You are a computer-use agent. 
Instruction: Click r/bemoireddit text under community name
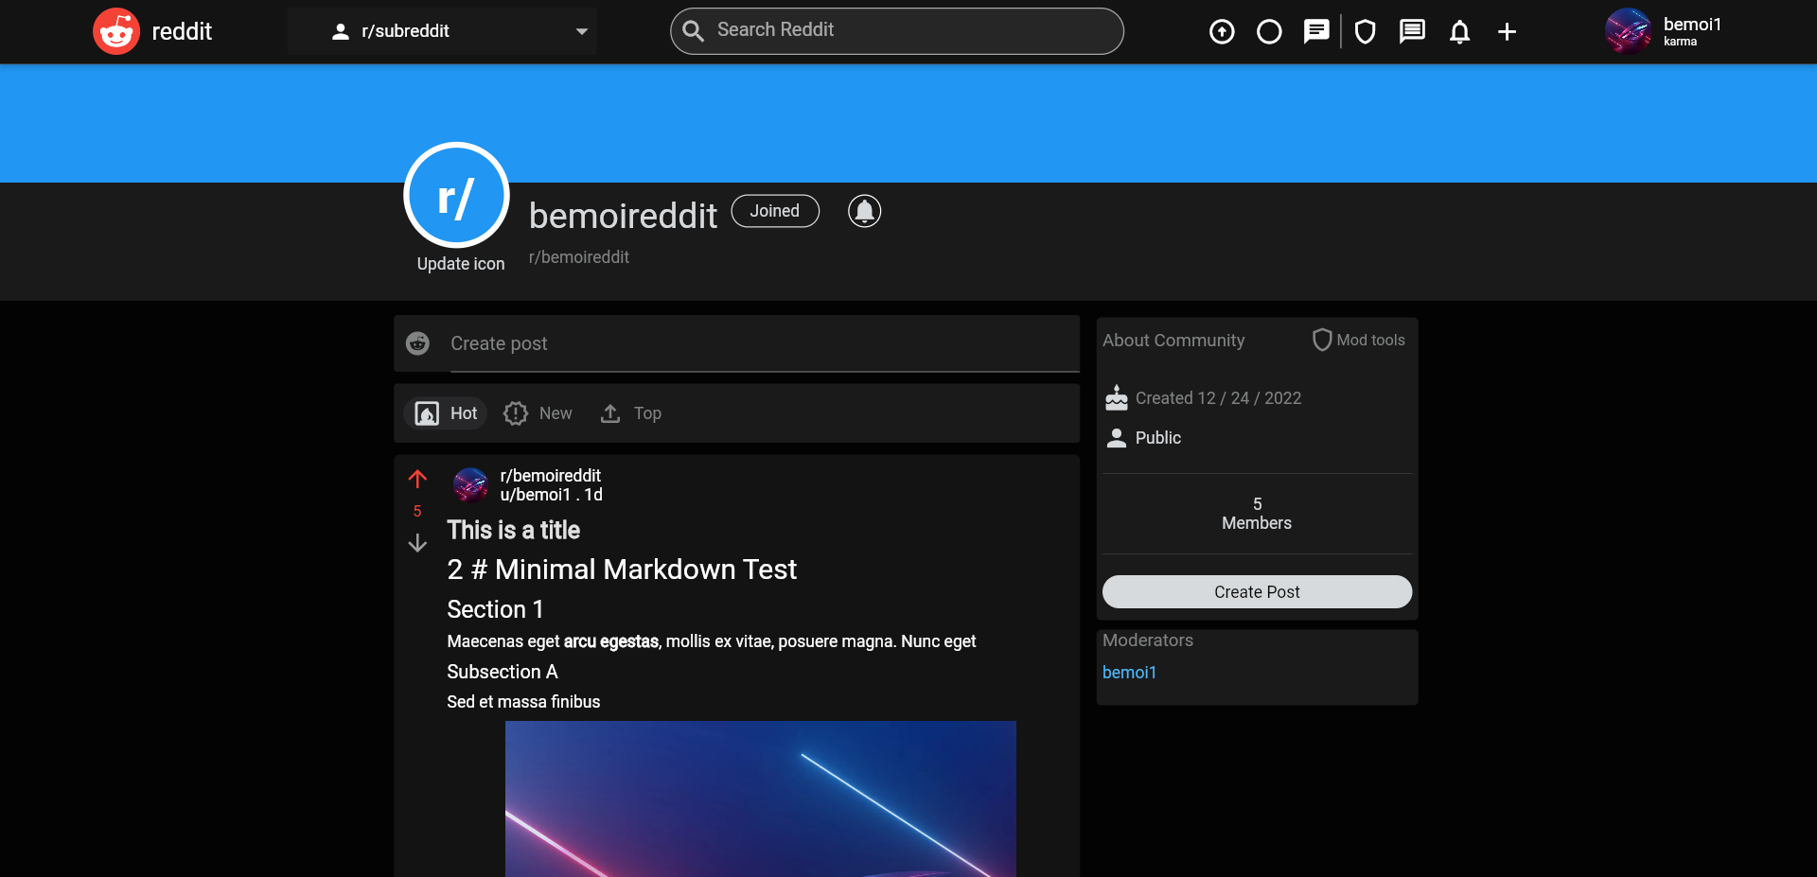pos(578,257)
